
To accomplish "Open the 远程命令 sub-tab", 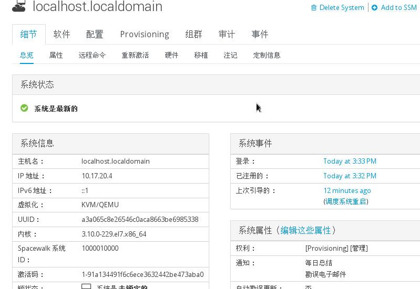I will click(92, 55).
